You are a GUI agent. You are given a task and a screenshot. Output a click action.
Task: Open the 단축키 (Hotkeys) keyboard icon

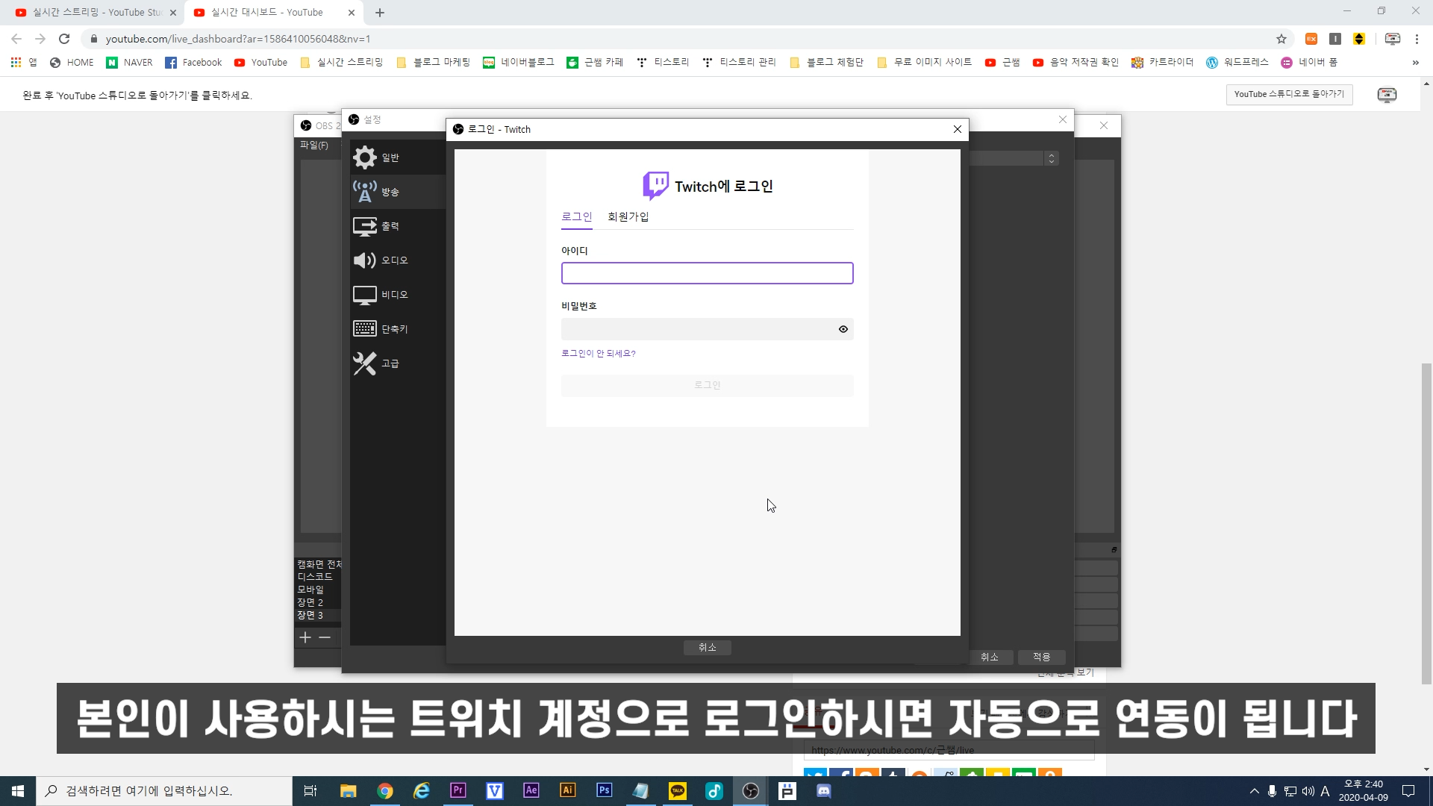point(365,329)
